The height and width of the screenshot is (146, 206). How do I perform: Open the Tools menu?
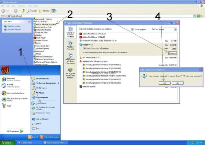30,6
